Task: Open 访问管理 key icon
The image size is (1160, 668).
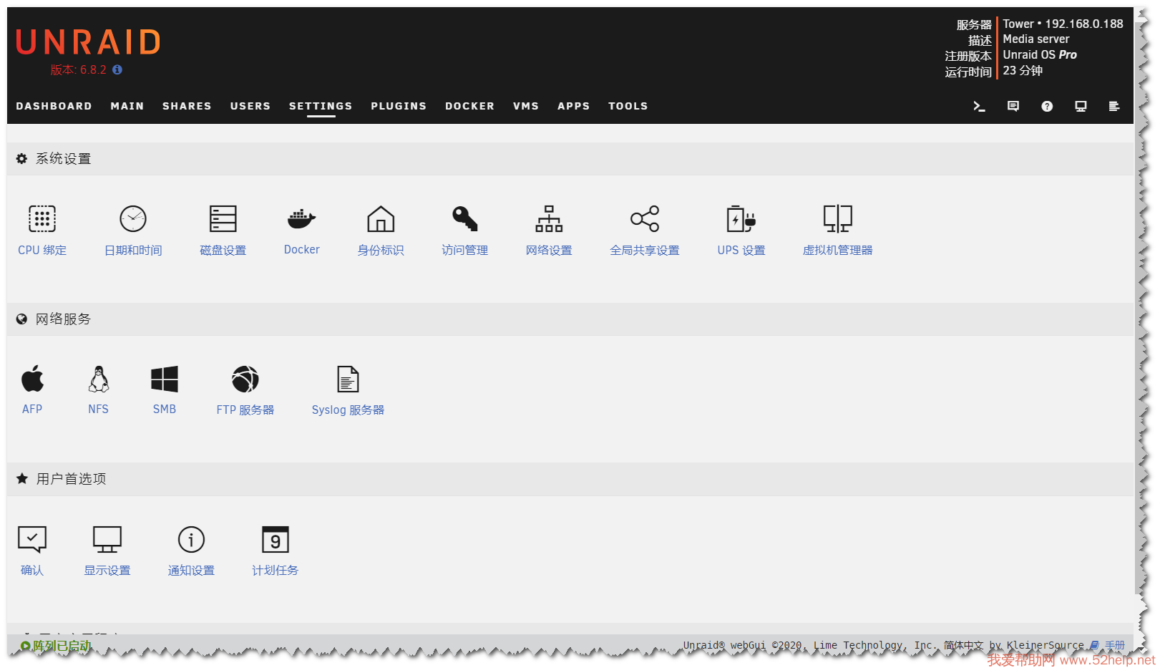Action: [464, 218]
